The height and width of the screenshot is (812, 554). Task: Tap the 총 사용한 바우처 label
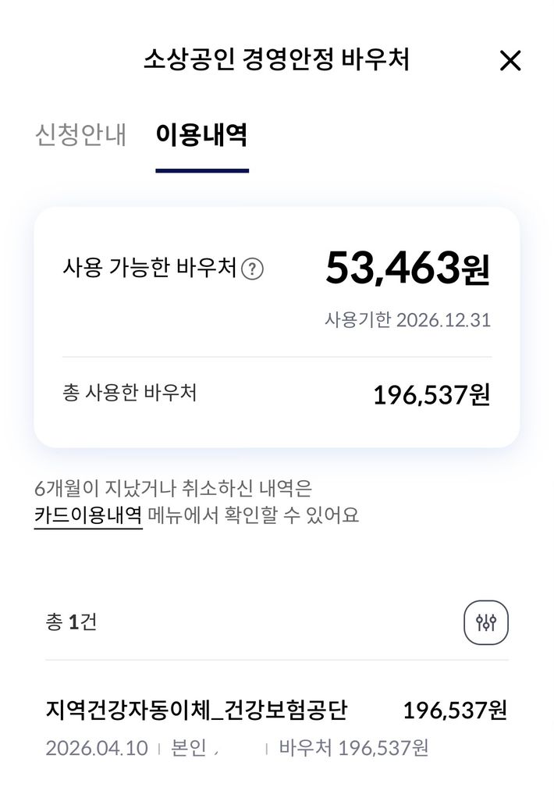tap(130, 393)
